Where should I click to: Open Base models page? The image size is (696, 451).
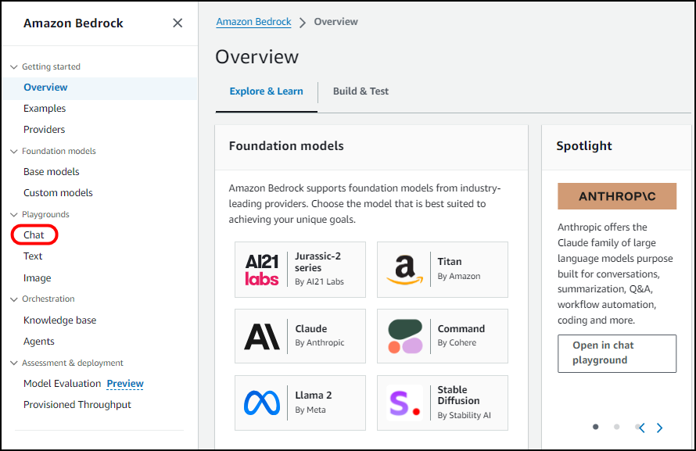(x=51, y=172)
